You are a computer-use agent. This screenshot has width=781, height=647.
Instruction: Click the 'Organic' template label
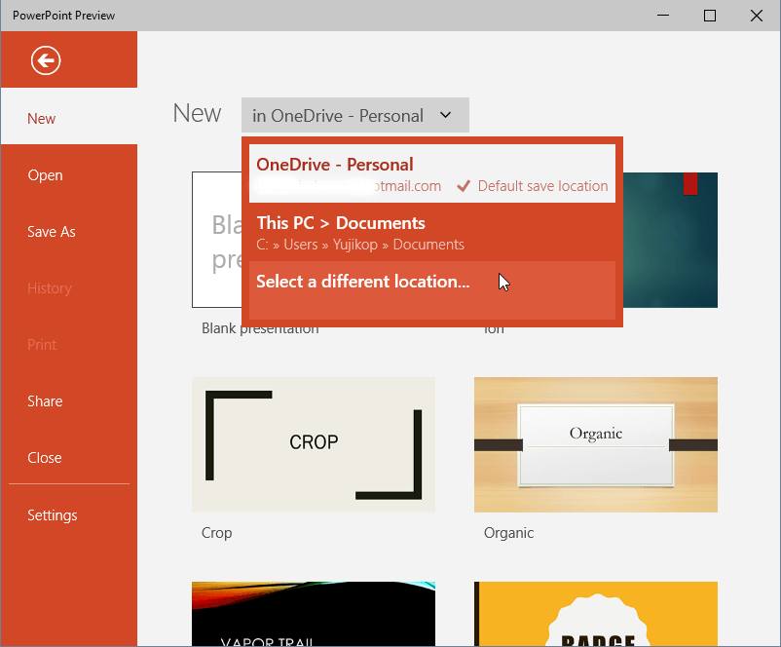coord(508,533)
